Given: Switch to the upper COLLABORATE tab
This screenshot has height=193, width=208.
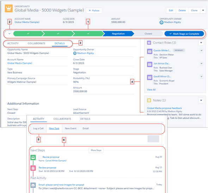Looking at the screenshot, I should (x=36, y=43).
